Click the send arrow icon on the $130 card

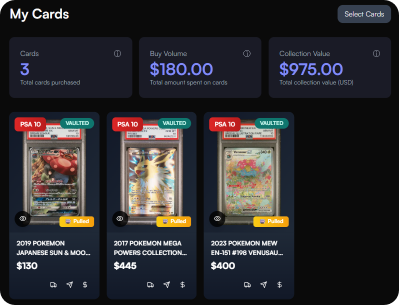pos(69,284)
